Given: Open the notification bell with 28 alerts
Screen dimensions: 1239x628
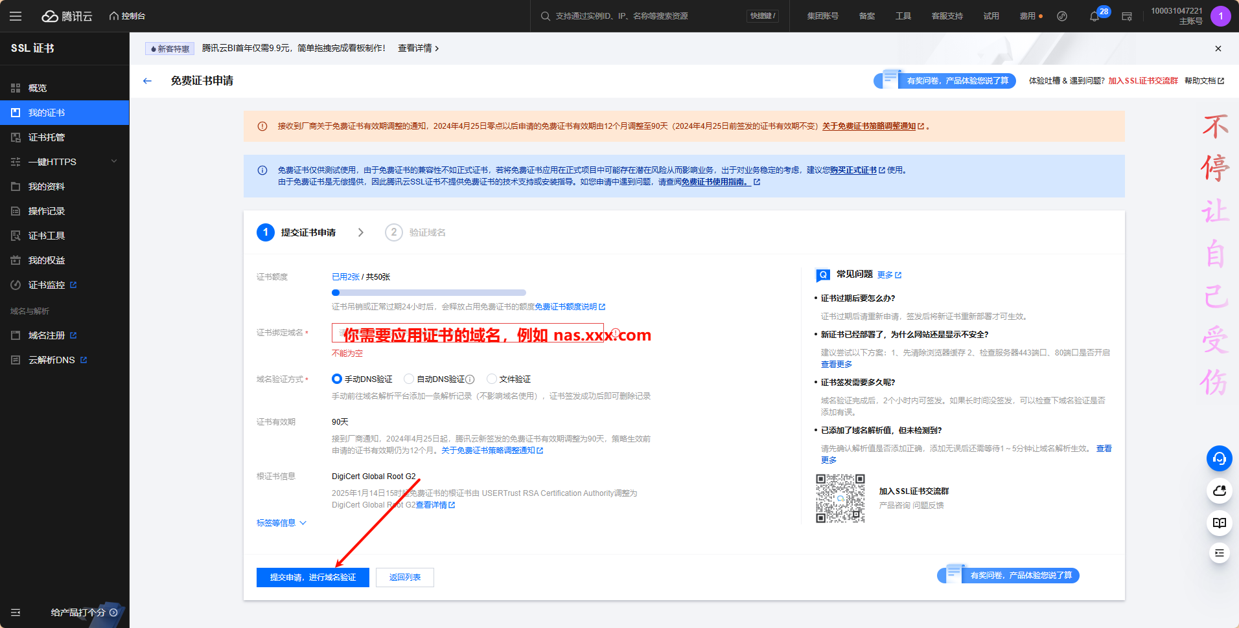Looking at the screenshot, I should click(x=1095, y=16).
